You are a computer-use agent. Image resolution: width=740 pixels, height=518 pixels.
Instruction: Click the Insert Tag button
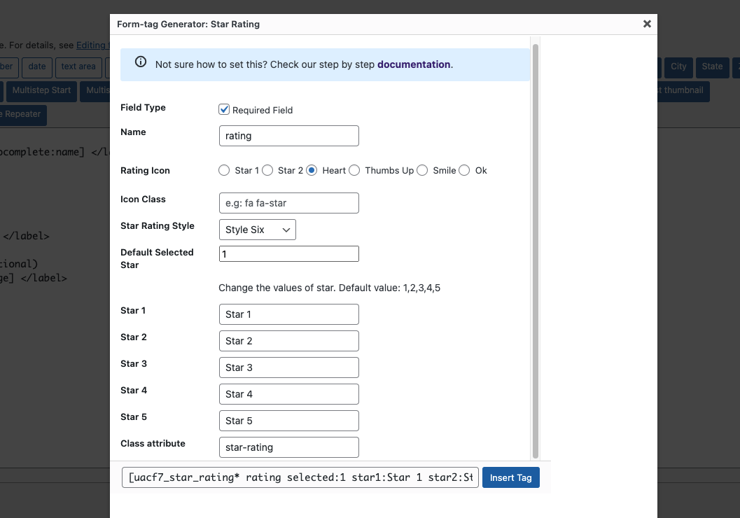[x=510, y=477]
